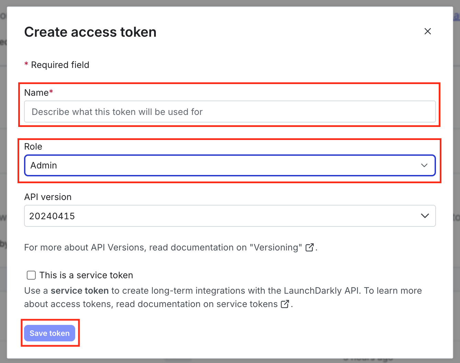The image size is (460, 363).
Task: Click bold "service token" text in description
Action: pyautogui.click(x=80, y=291)
